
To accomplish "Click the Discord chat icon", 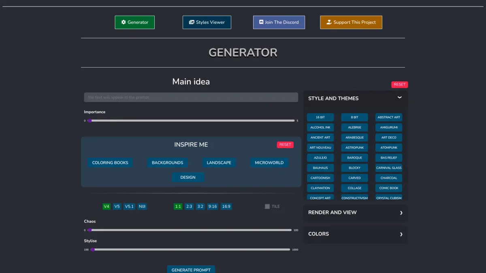I will 261,22.
